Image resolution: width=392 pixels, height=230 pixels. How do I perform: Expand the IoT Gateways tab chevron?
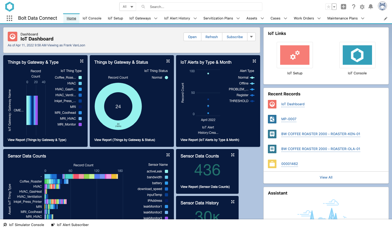[156, 18]
